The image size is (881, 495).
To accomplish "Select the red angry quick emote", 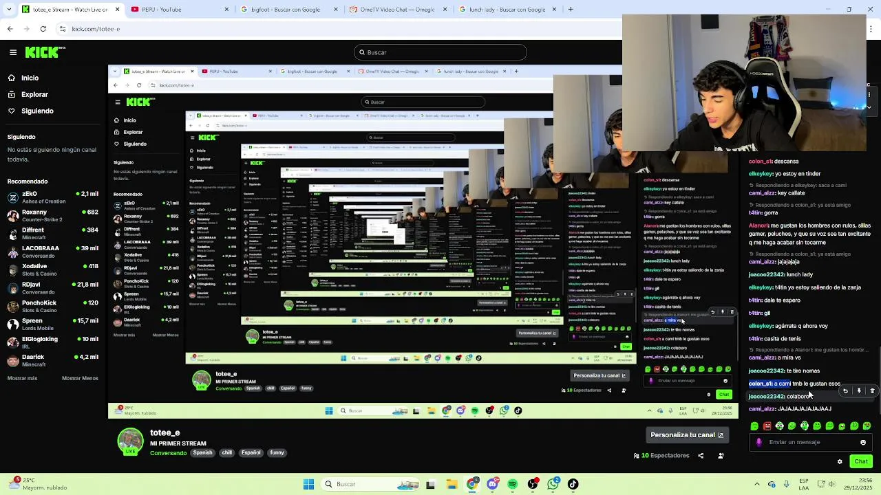I will [x=767, y=426].
